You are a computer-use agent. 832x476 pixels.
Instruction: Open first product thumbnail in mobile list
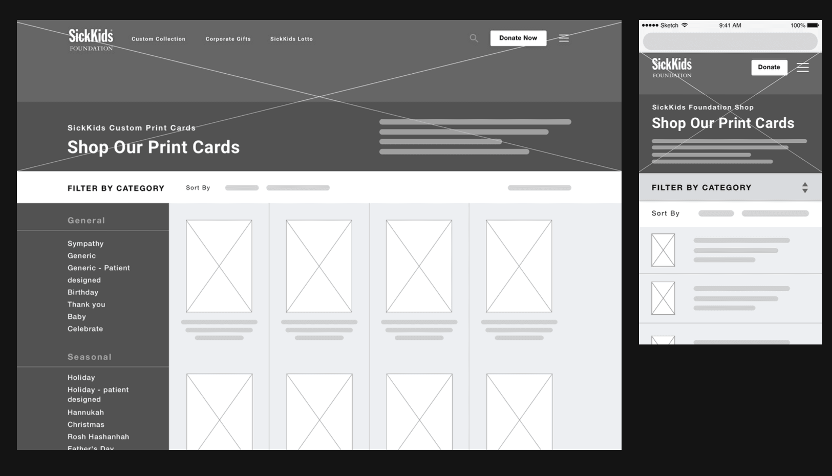(663, 250)
